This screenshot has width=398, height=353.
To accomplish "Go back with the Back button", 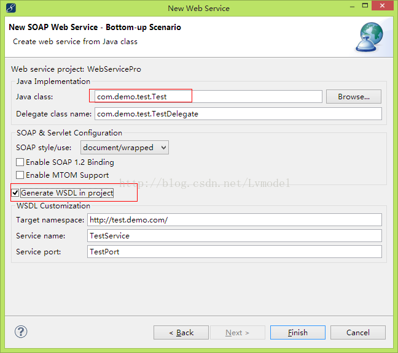I will 181,333.
